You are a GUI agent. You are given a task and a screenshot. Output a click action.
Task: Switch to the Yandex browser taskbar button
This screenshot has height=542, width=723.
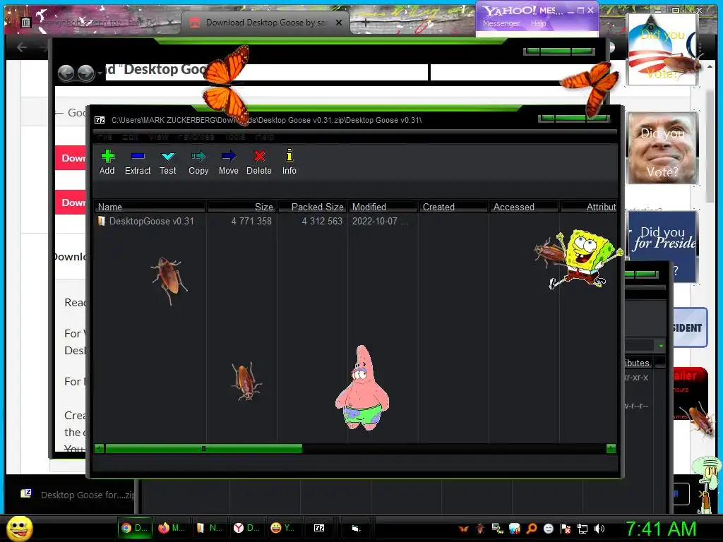tap(246, 528)
